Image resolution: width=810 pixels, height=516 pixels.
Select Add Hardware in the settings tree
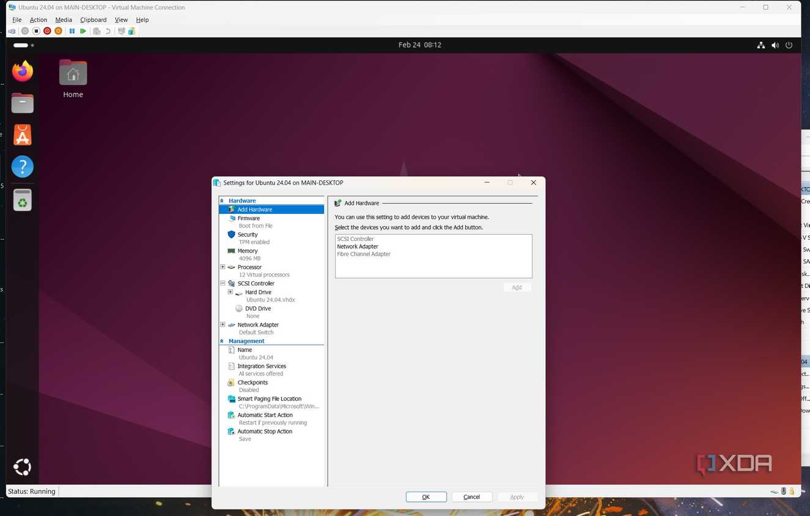pyautogui.click(x=271, y=210)
